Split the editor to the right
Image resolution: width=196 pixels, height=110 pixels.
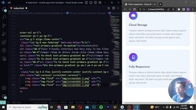(113, 8)
